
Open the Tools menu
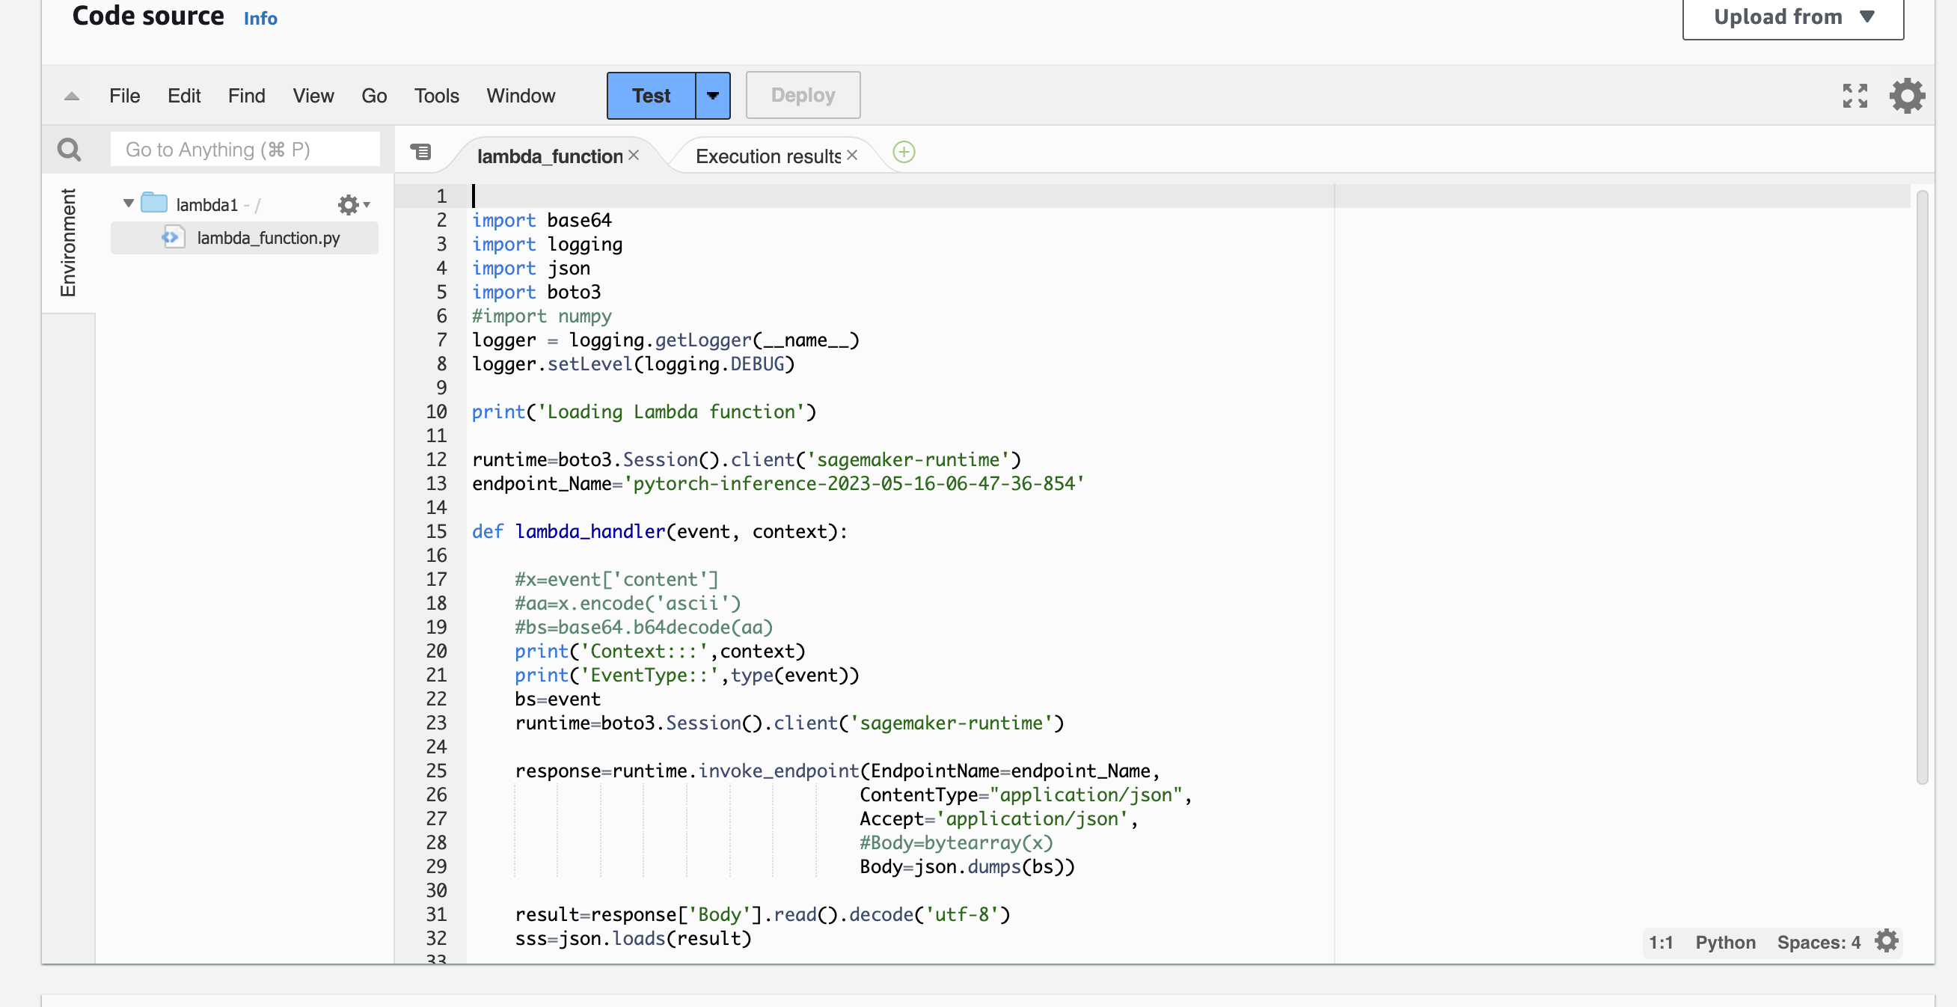point(436,96)
